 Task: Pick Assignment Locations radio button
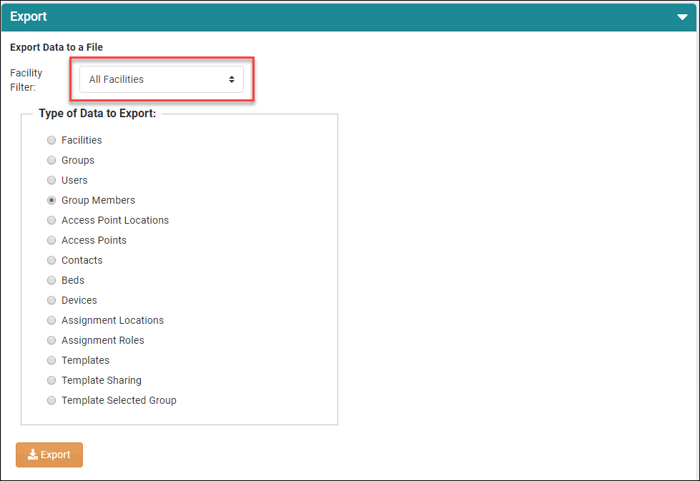click(51, 320)
